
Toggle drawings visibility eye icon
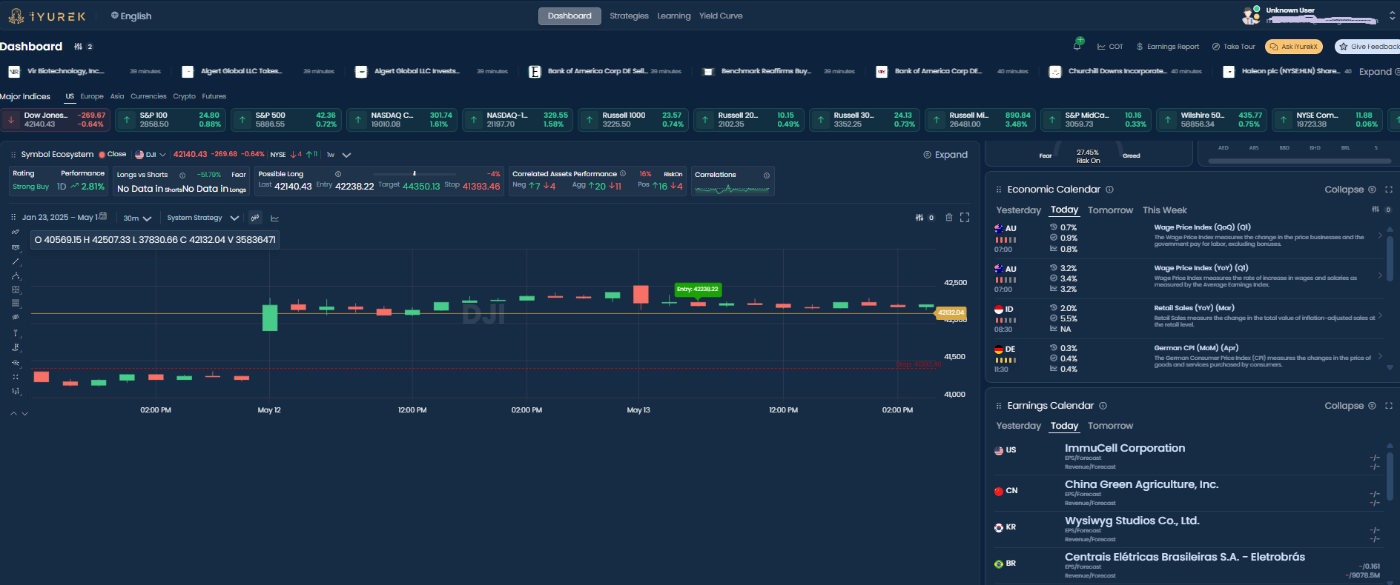pyautogui.click(x=16, y=317)
